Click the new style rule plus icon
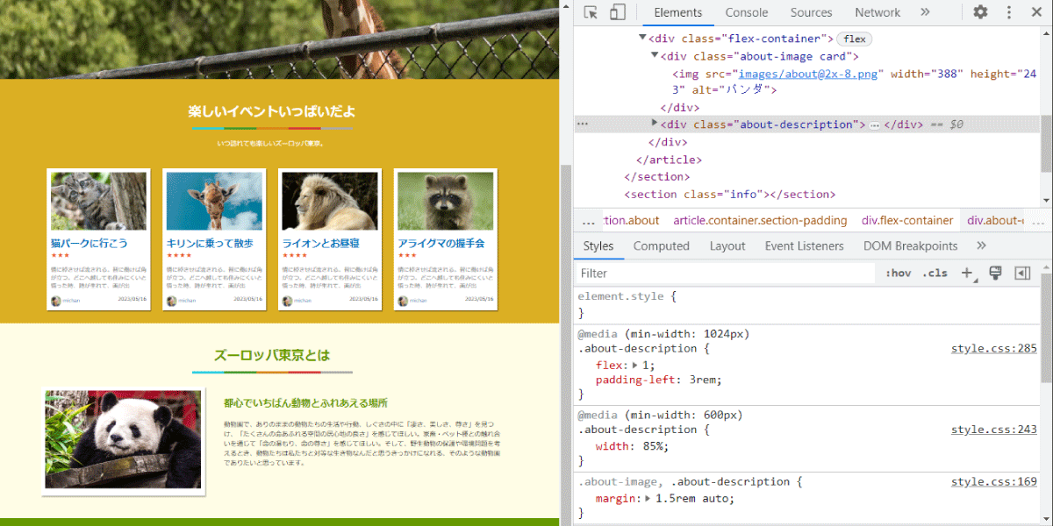The width and height of the screenshot is (1053, 526). click(967, 274)
